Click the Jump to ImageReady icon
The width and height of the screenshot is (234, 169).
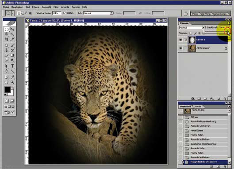click(9, 112)
